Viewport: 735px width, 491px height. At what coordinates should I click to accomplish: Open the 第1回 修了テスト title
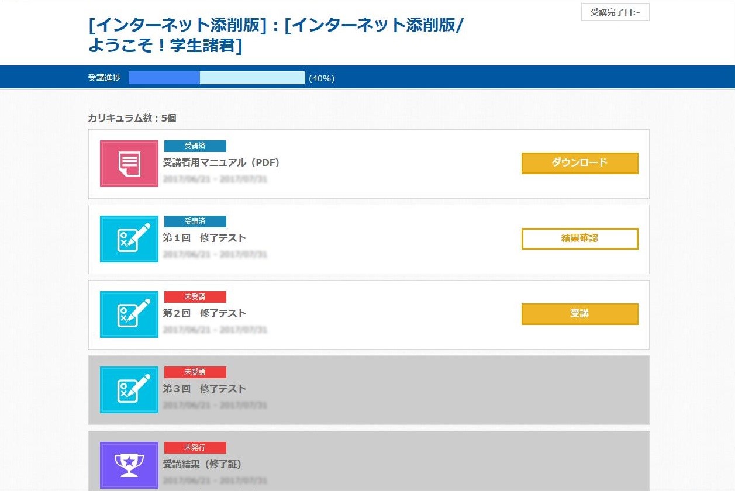pyautogui.click(x=205, y=238)
